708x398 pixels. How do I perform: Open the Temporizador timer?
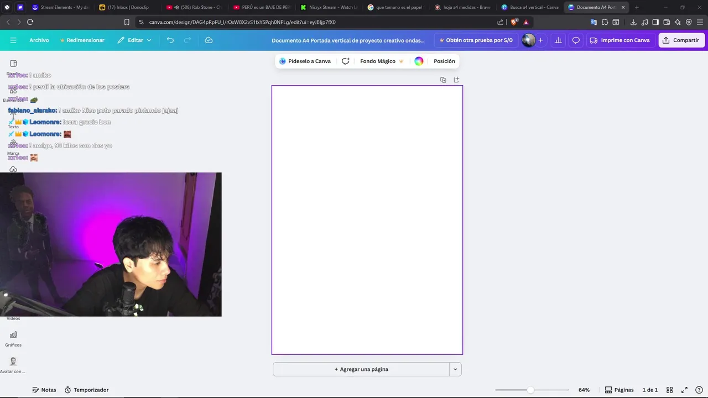point(86,390)
